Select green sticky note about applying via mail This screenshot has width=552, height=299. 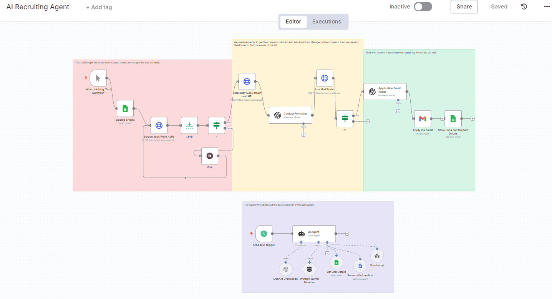[419, 120]
